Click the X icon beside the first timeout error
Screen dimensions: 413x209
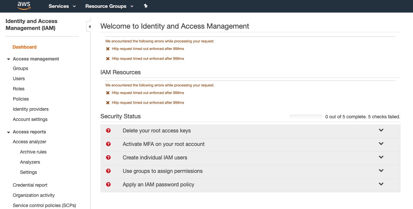click(x=107, y=49)
